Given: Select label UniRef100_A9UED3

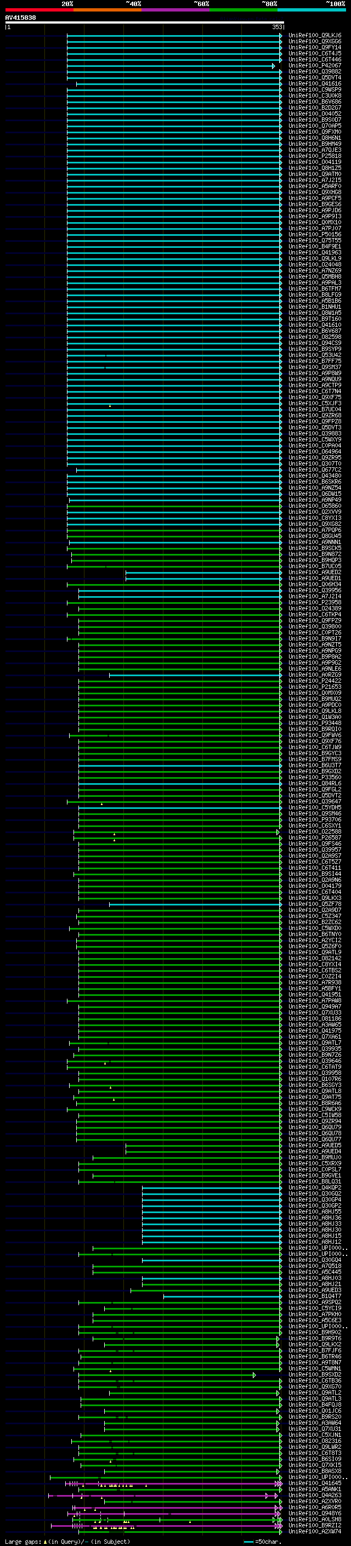Looking at the screenshot, I should pos(315,1290).
